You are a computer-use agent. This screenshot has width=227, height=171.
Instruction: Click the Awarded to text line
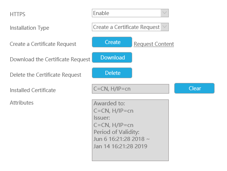[x=109, y=103]
